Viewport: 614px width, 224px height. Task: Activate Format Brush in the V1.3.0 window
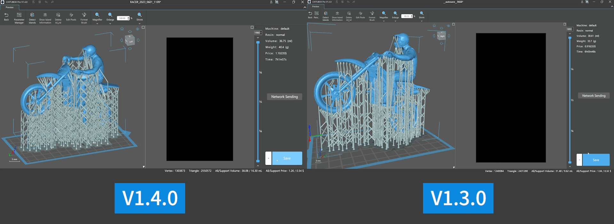pyautogui.click(x=372, y=16)
